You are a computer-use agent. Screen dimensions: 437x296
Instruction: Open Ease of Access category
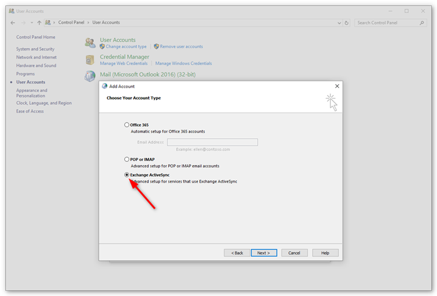pyautogui.click(x=30, y=111)
